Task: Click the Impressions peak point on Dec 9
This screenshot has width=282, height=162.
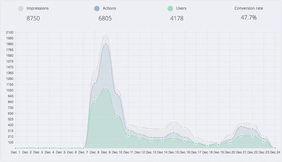Action: point(106,35)
